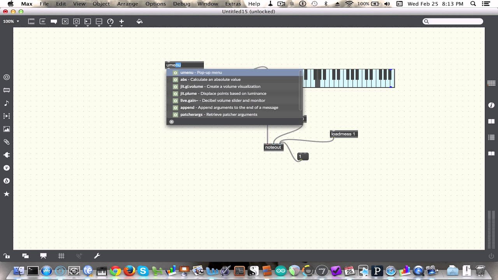Viewport: 498px width, 280px height.
Task: Open the Favorites star in sidebar
Action: (x=7, y=194)
